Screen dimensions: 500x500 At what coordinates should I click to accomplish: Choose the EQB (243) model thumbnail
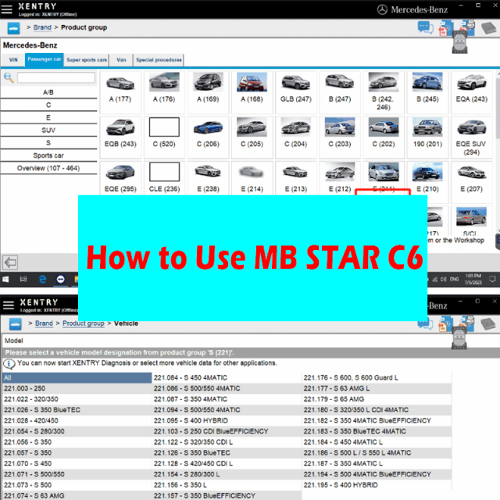coord(121,131)
